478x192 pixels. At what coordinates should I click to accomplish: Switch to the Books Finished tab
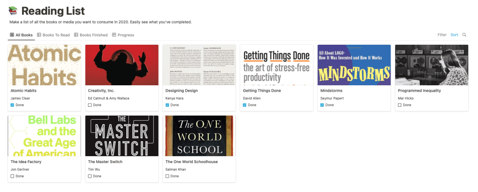pos(93,35)
